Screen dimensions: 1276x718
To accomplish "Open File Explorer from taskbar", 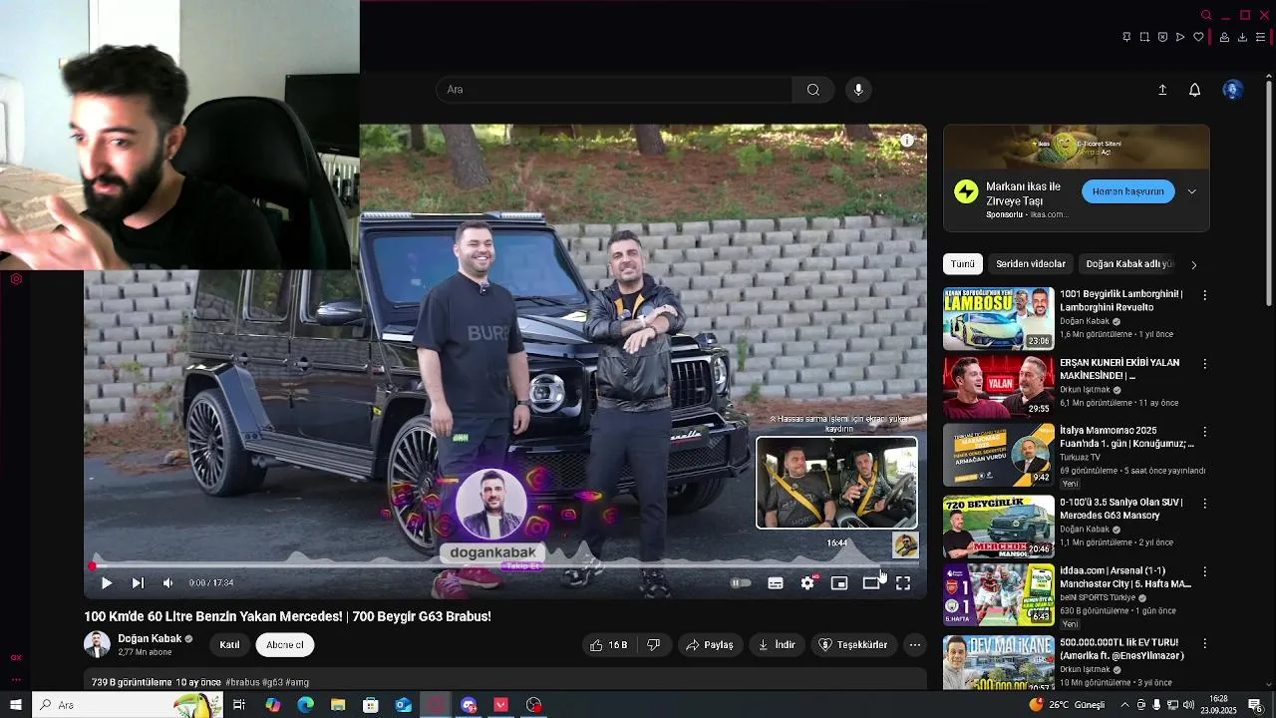I will coord(338,705).
